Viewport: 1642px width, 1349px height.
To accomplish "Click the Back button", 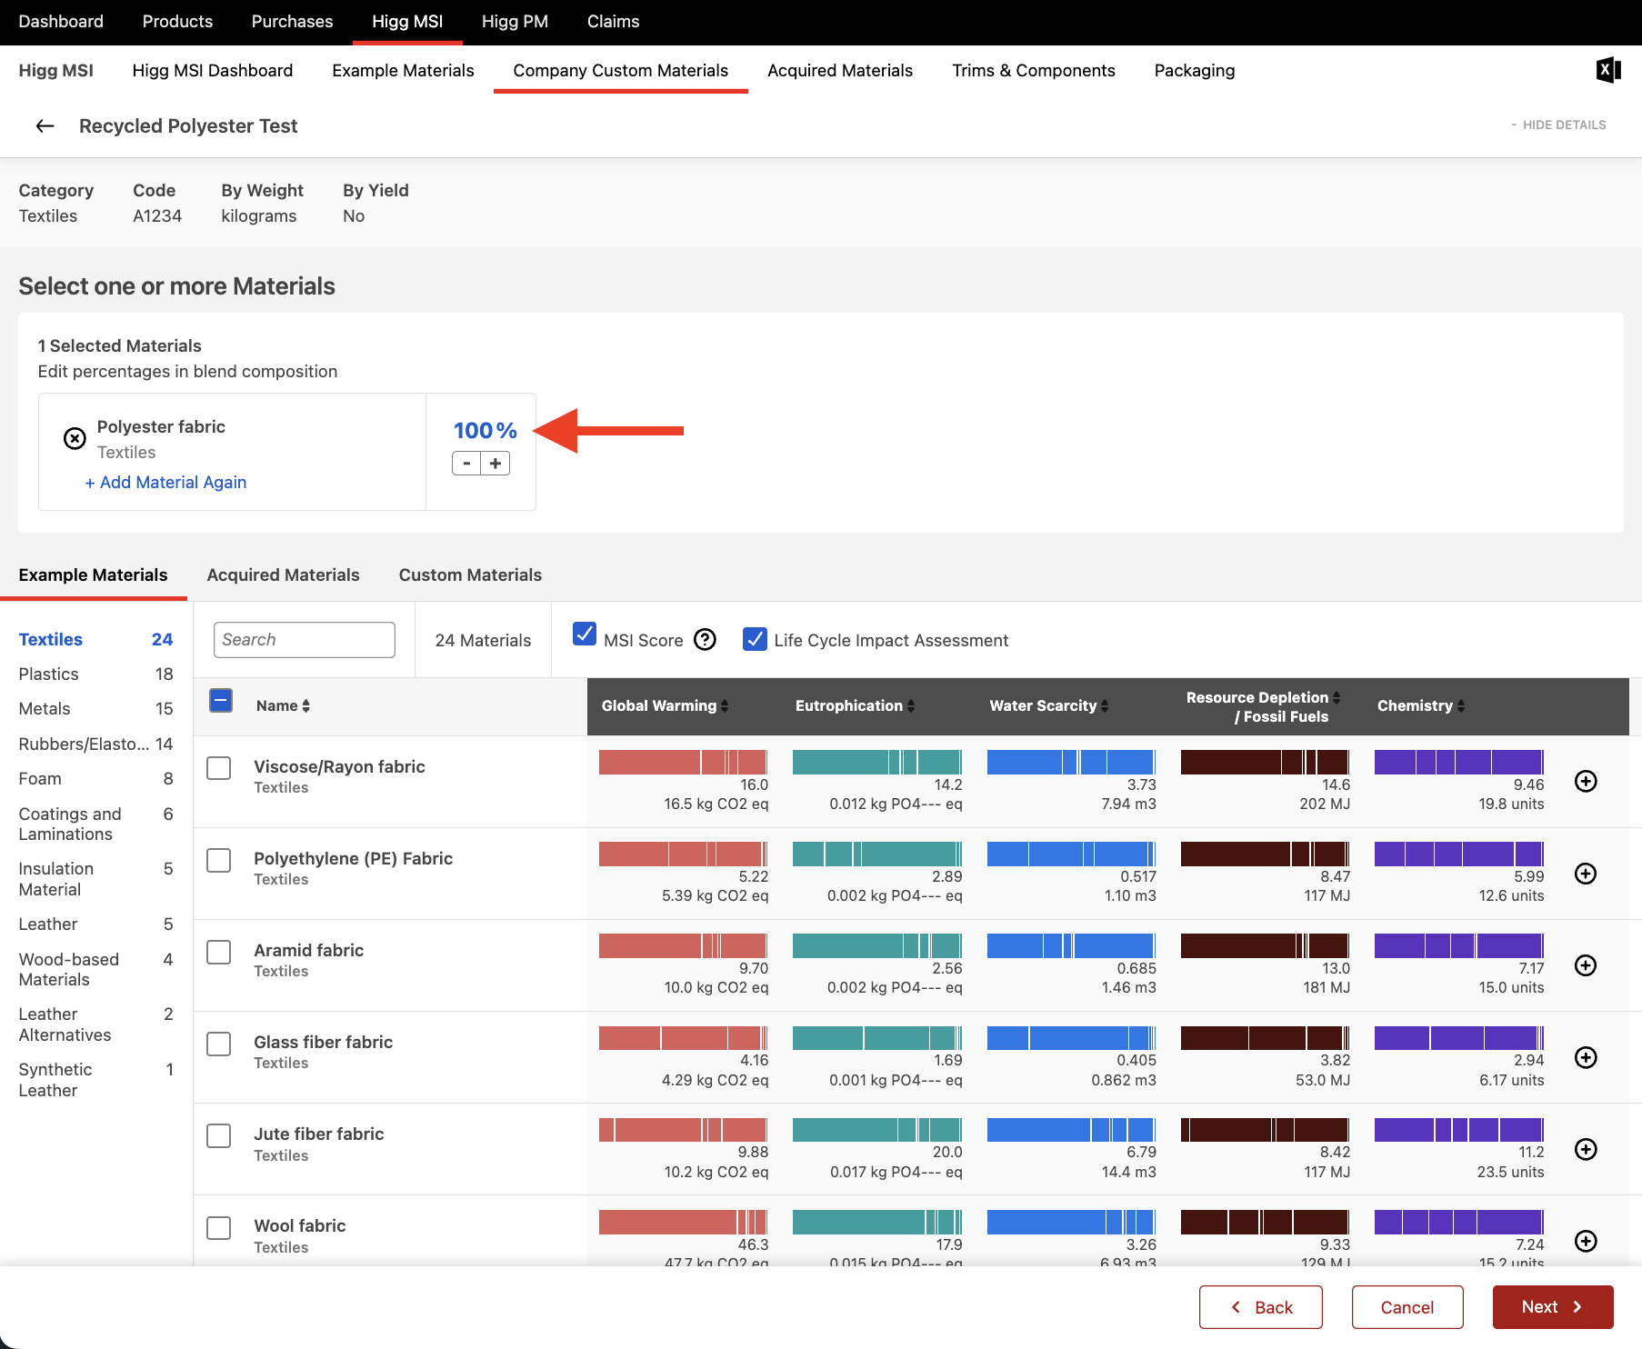I will tap(1261, 1307).
